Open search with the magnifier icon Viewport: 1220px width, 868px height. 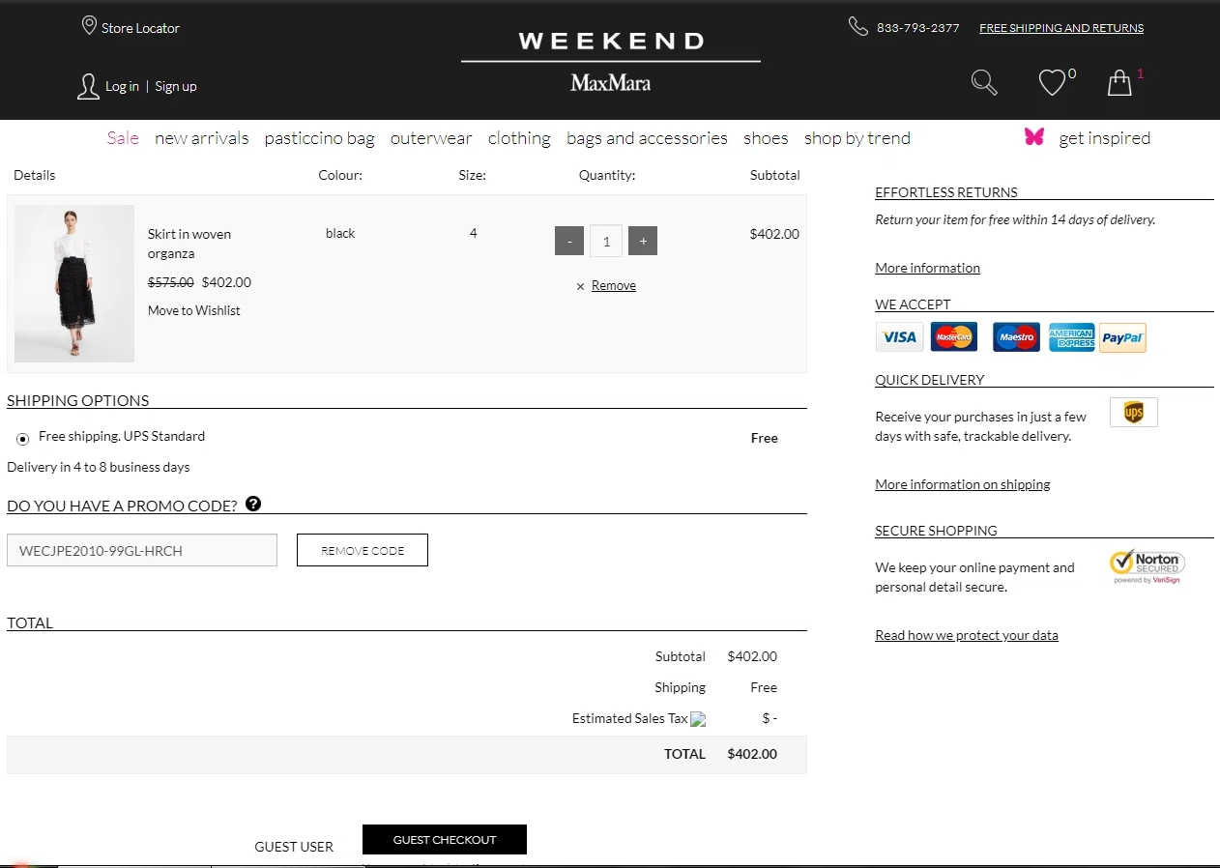coord(984,82)
